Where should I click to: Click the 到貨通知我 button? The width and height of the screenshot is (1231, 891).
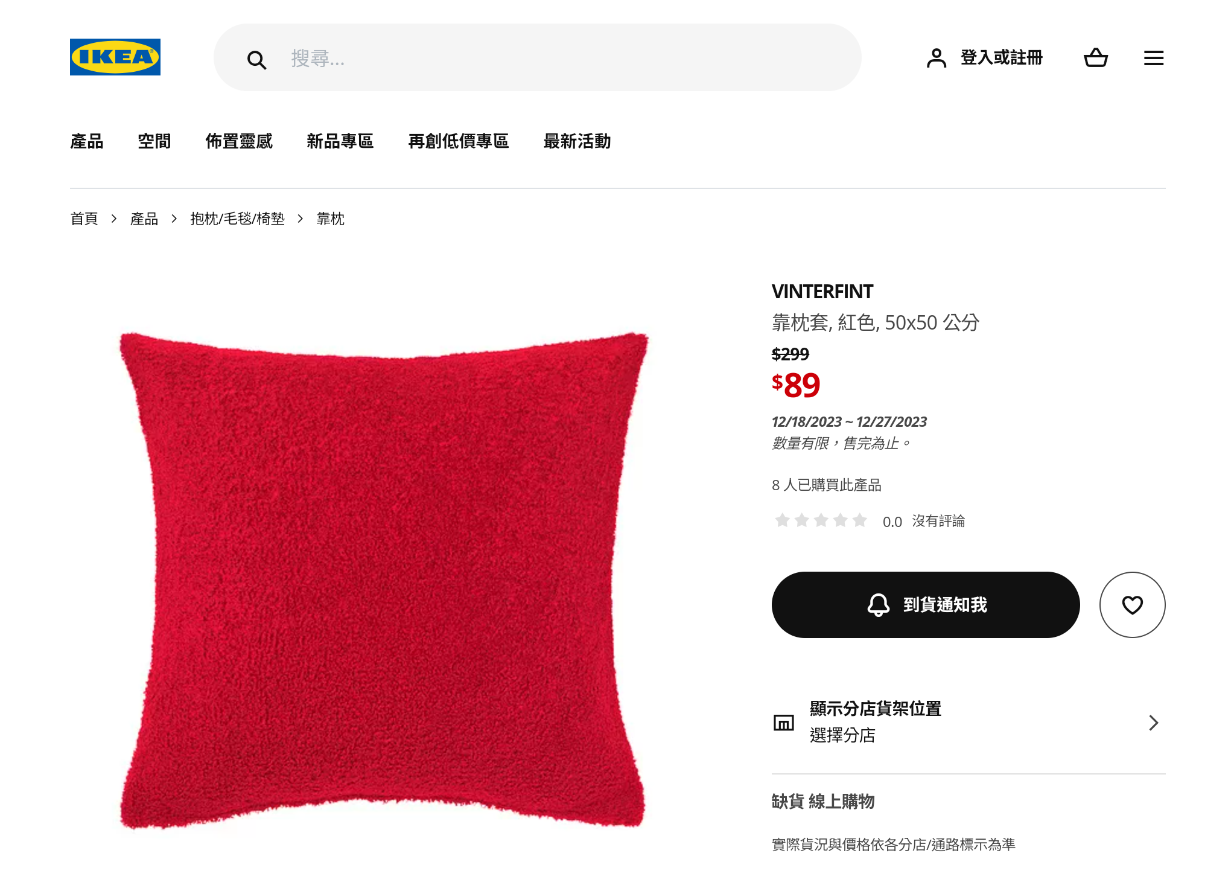pos(926,604)
